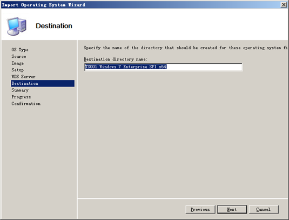Select the WDS Server step
Screen dimensions: 289x220
pyautogui.click(x=23, y=77)
